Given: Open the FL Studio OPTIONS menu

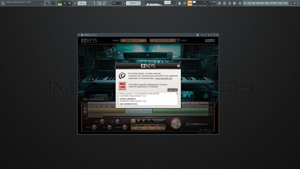Looking at the screenshot, I should [x=273, y=3].
